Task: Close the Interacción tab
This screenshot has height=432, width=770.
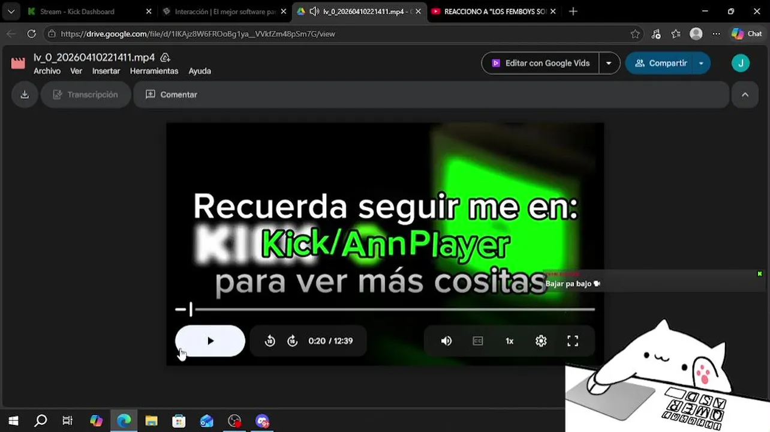Action: [x=284, y=11]
